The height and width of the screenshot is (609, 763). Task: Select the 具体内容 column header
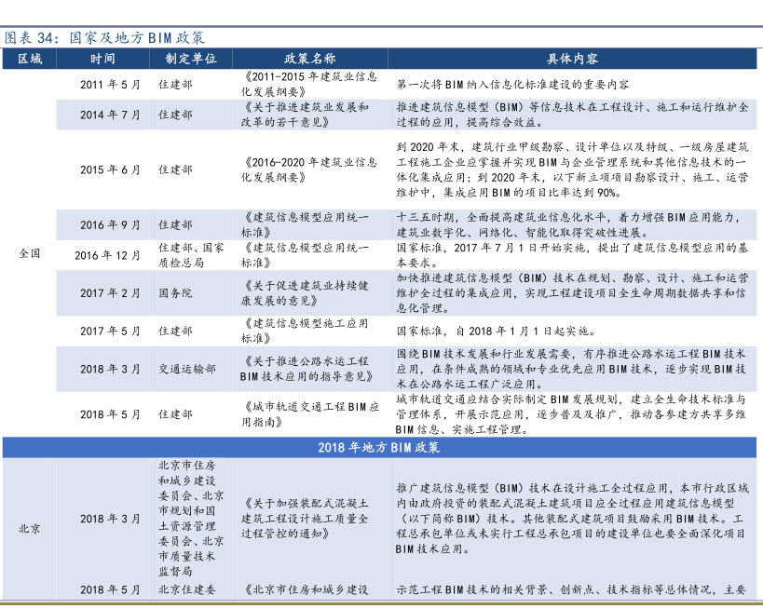tap(572, 59)
